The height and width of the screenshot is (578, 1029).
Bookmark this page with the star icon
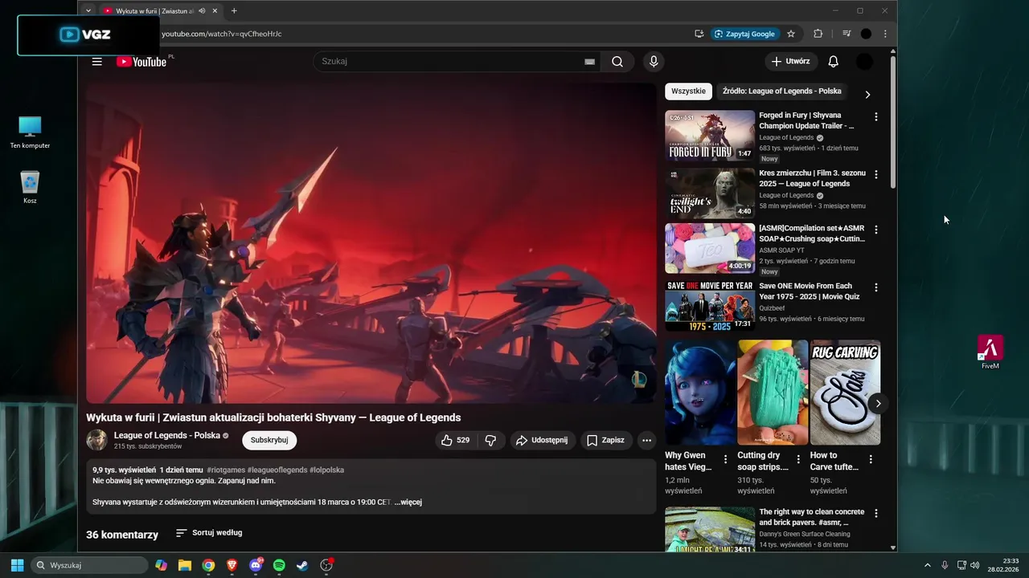(x=791, y=34)
